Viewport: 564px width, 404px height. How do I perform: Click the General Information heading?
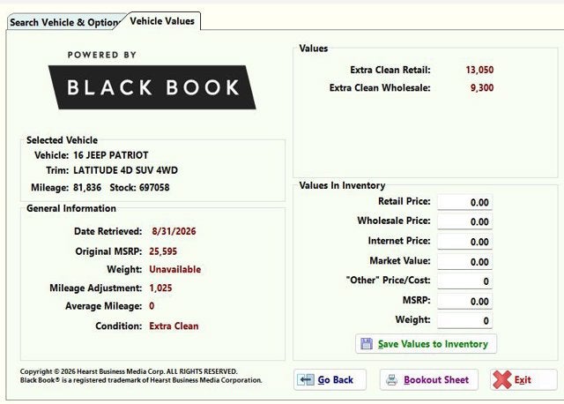pyautogui.click(x=71, y=208)
